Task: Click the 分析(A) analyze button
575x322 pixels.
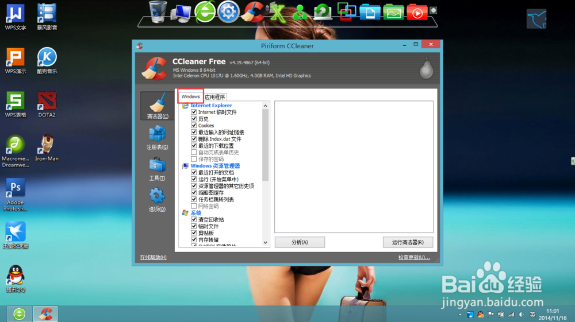Action: point(300,242)
